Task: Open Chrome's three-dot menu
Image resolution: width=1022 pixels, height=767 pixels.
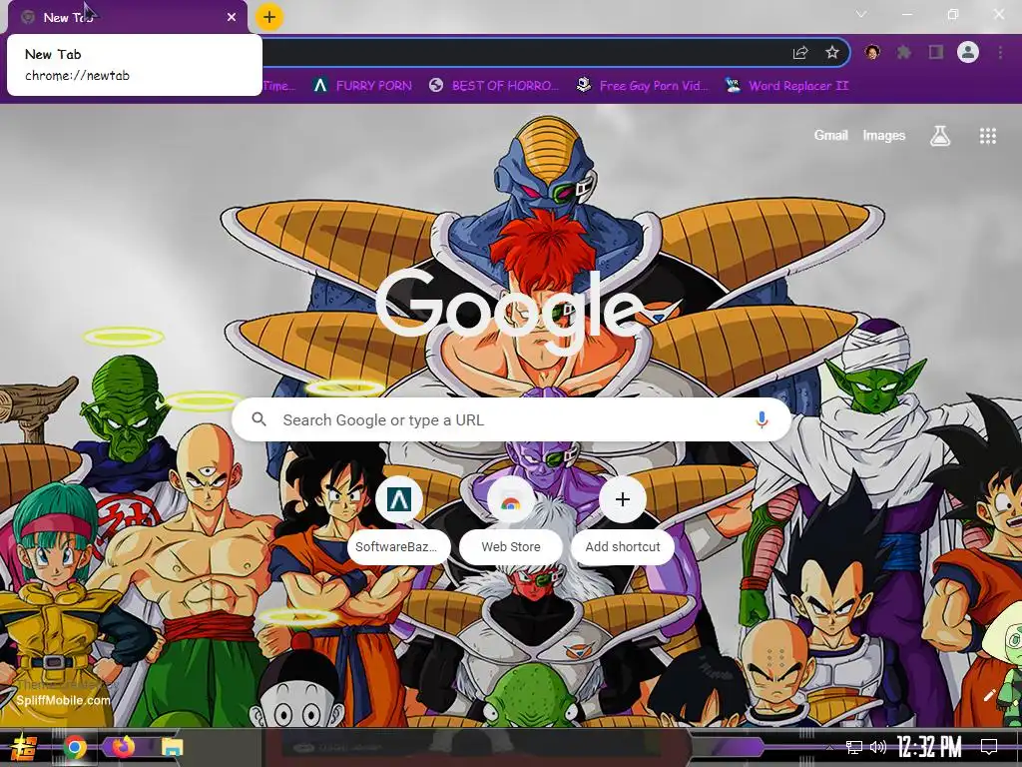Action: pyautogui.click(x=1000, y=52)
